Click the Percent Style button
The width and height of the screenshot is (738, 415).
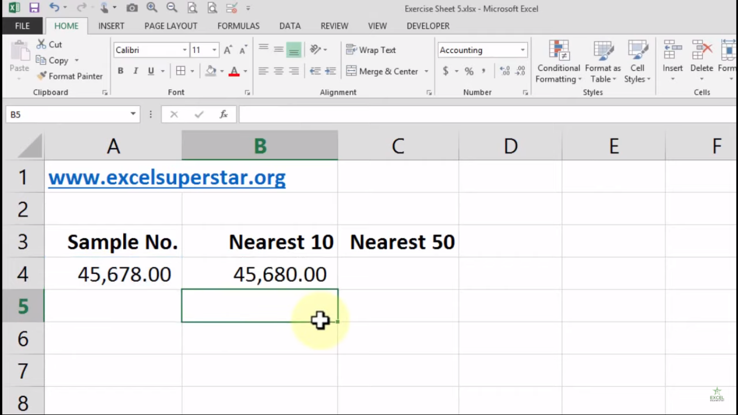469,71
